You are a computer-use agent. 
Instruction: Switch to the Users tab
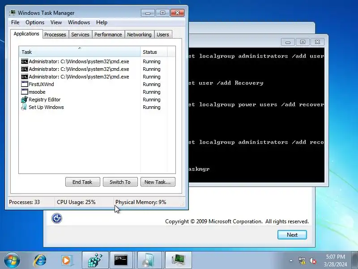[163, 35]
